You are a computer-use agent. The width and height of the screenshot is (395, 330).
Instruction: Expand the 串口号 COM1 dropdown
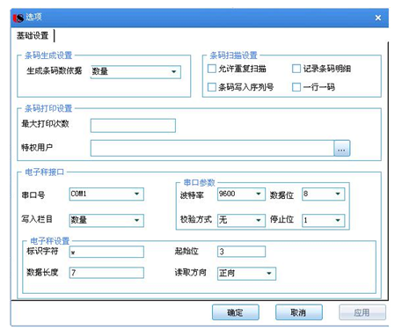tap(106, 194)
